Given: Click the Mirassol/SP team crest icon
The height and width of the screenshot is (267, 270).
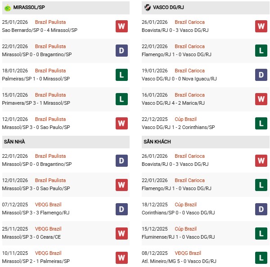Looking at the screenshot, I should (7, 7).
